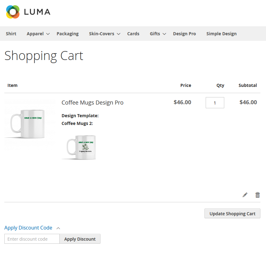Focus the quantity input field
The image size is (266, 266).
coord(215,103)
